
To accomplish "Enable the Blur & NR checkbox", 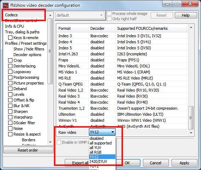I will click(10, 106).
